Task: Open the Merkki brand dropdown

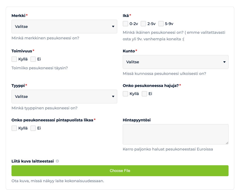Action: tap(64, 27)
